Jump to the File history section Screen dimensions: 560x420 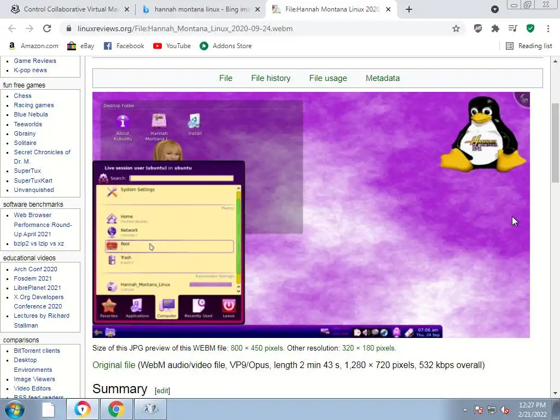271,78
